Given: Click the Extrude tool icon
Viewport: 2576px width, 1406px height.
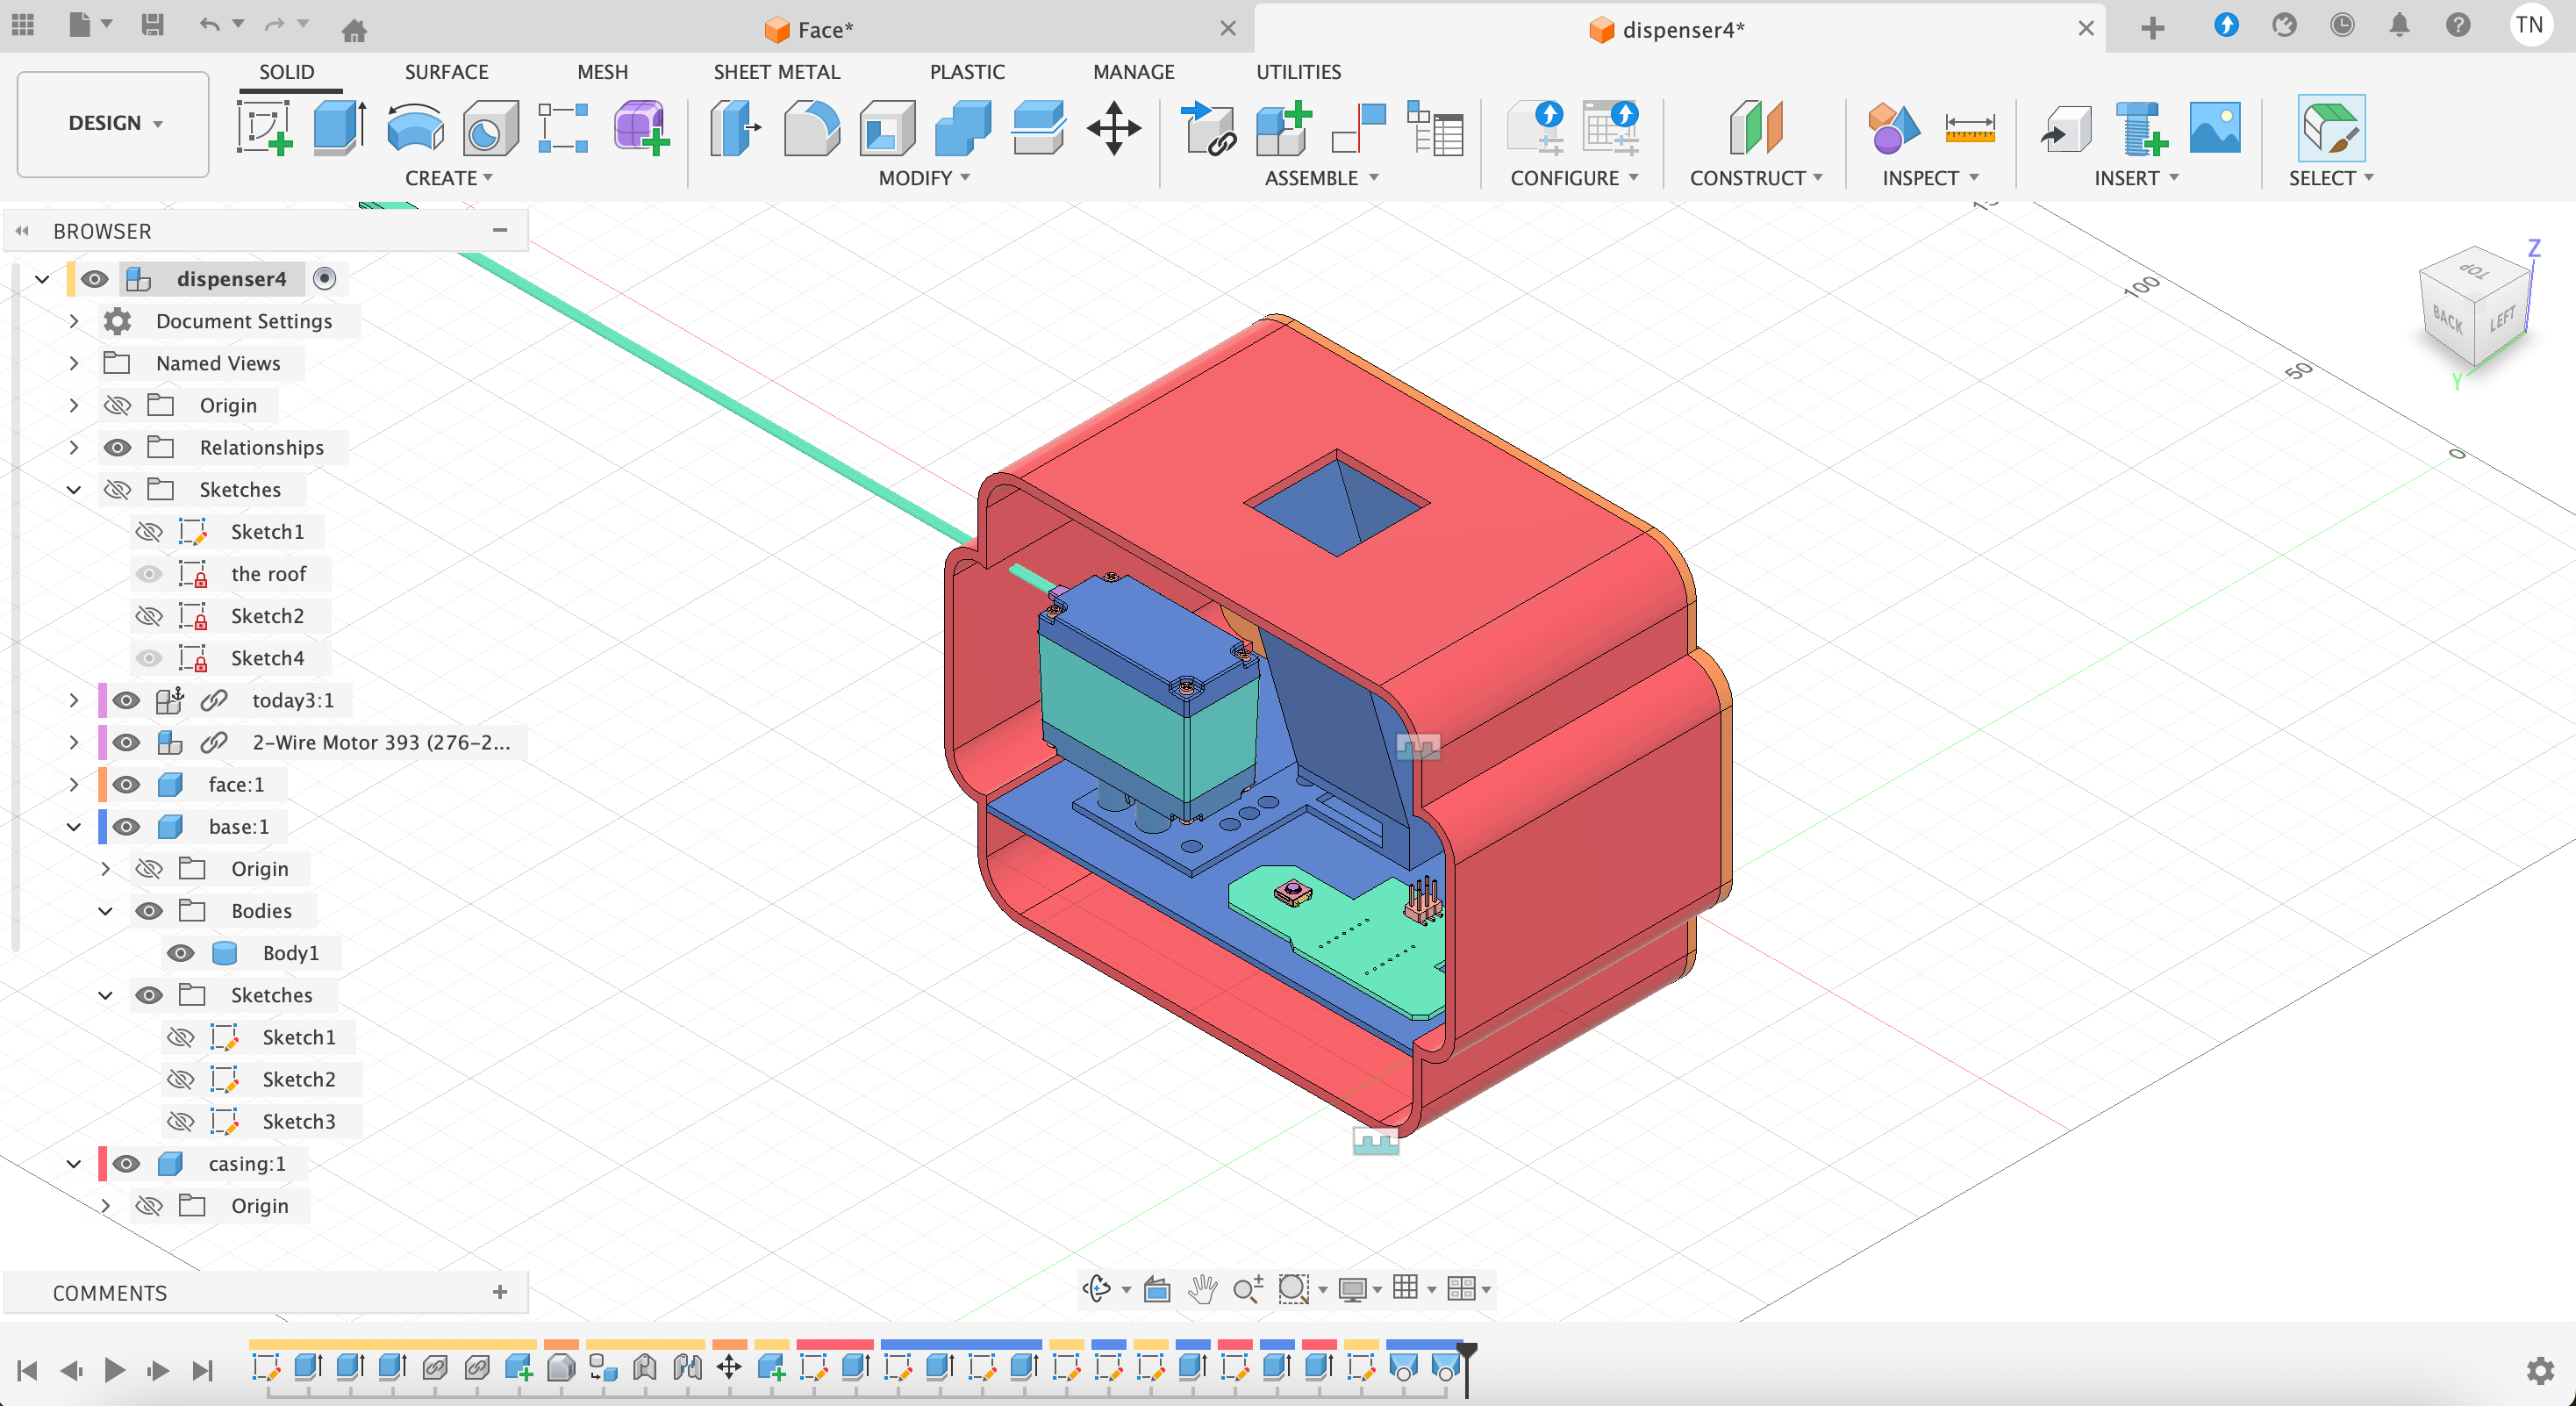Looking at the screenshot, I should 339,128.
